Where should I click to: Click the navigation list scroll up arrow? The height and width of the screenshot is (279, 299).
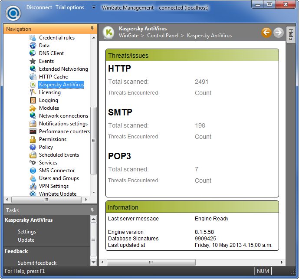click(x=94, y=38)
